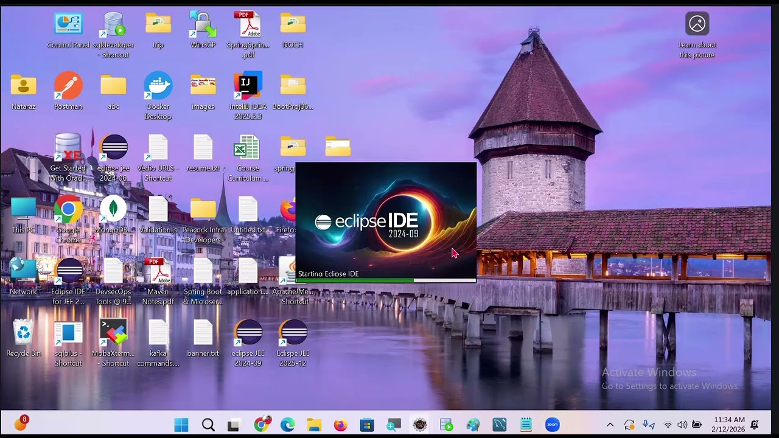This screenshot has width=779, height=438.
Task: Select the Nataraz user folder
Action: [24, 92]
